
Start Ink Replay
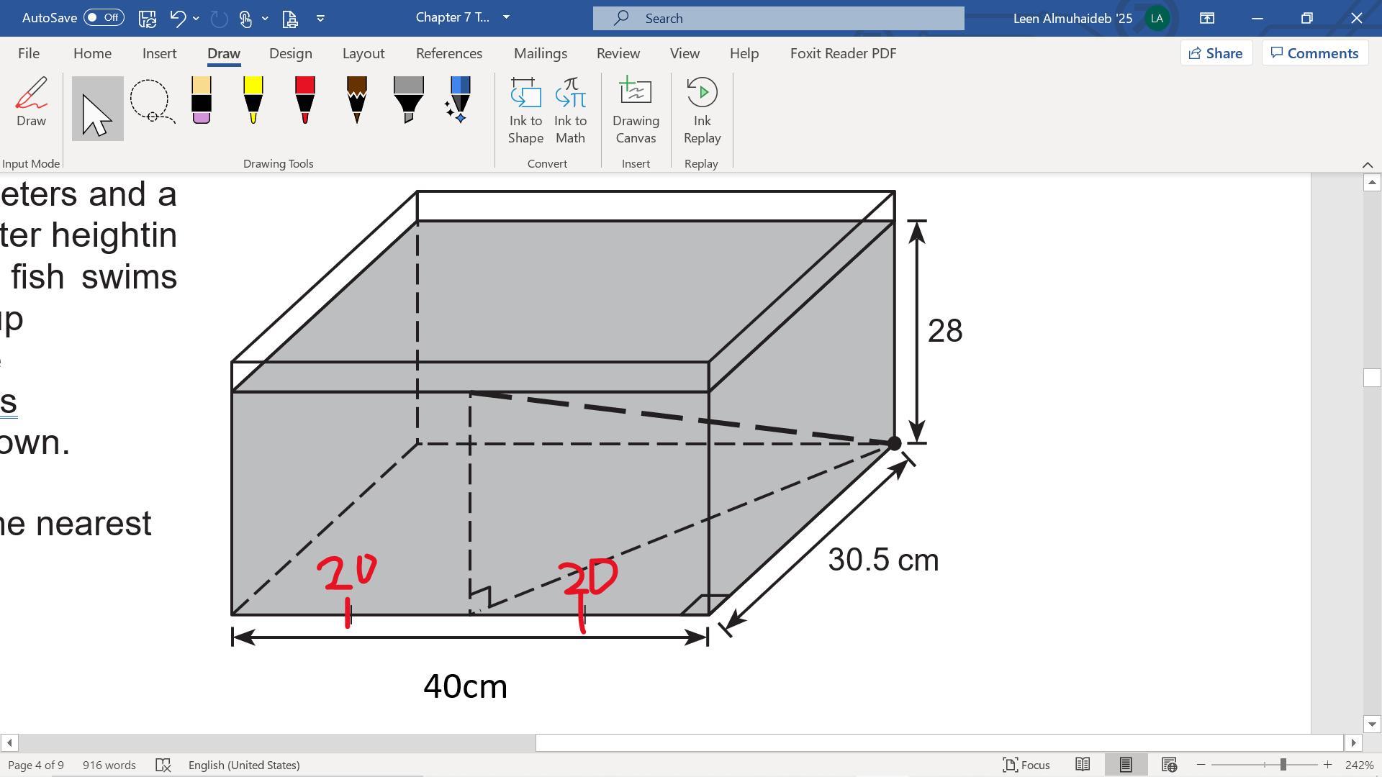(702, 111)
